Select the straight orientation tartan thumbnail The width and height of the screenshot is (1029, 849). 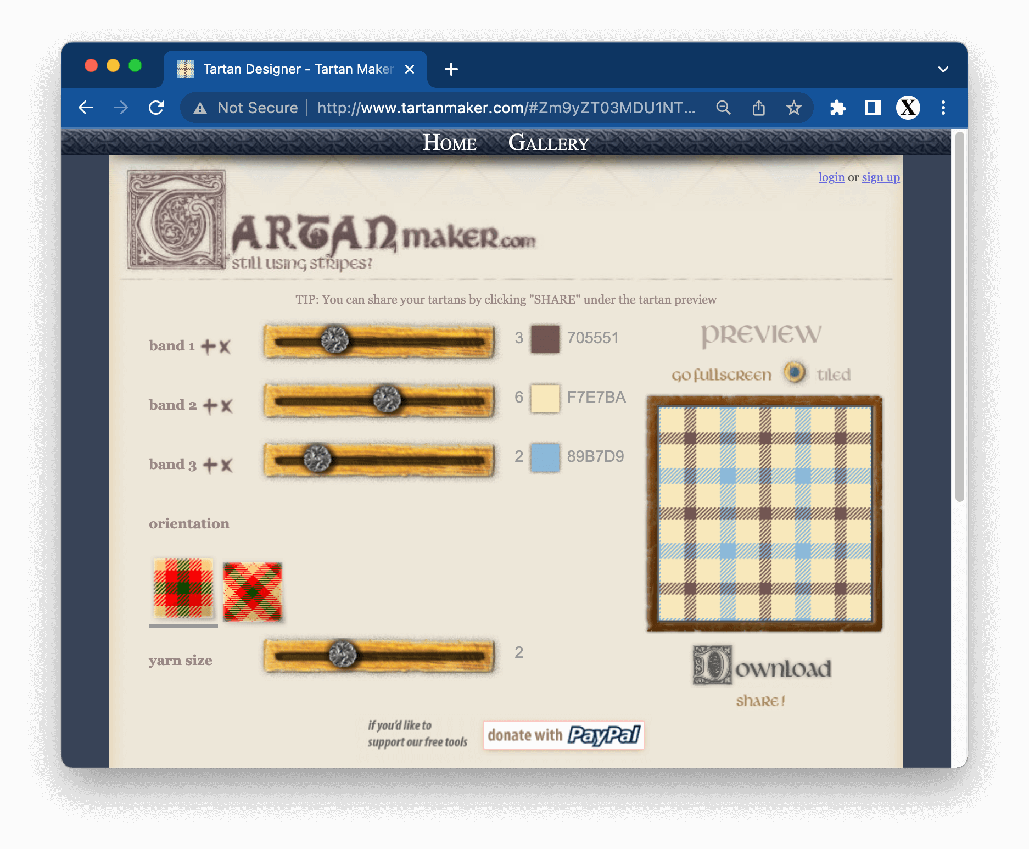(183, 588)
